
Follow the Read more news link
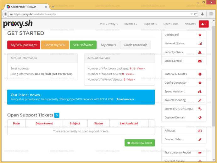click(125, 99)
